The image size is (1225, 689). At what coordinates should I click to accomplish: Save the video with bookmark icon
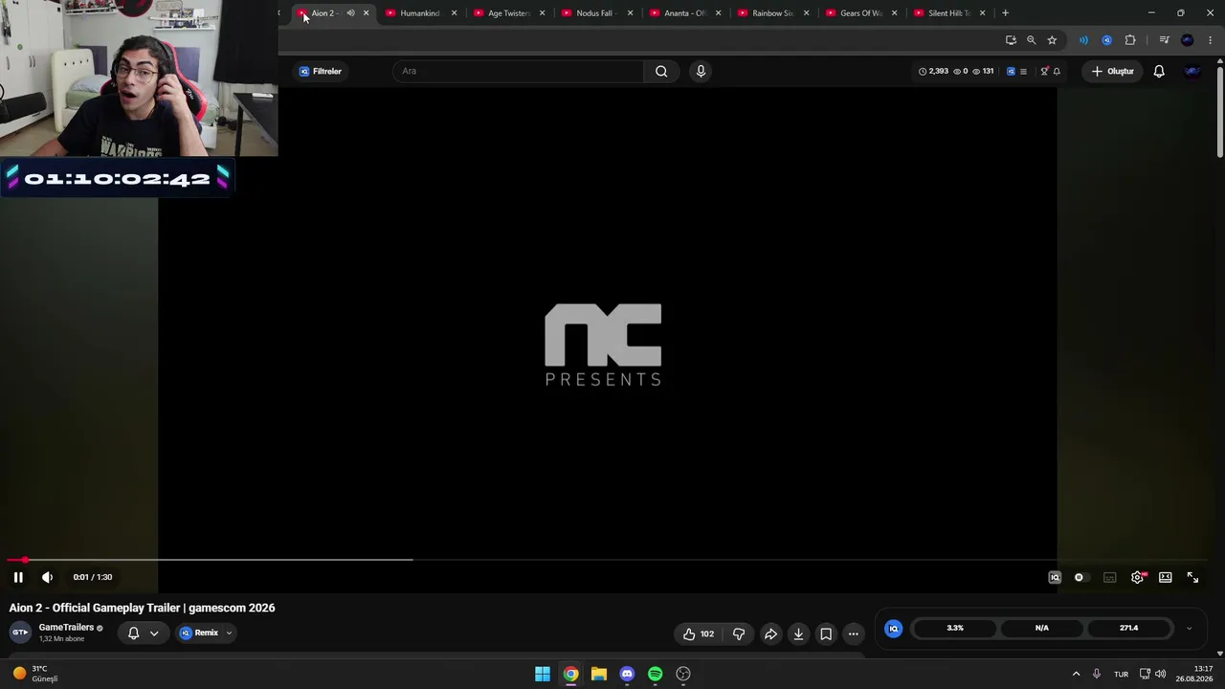826,633
